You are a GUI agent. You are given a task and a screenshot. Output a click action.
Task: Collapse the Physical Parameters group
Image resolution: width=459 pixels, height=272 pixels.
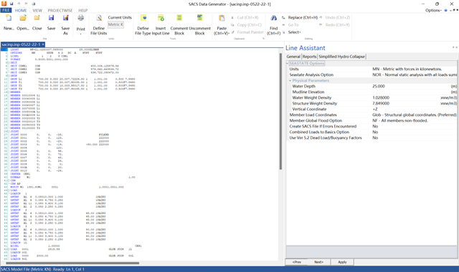coord(290,80)
